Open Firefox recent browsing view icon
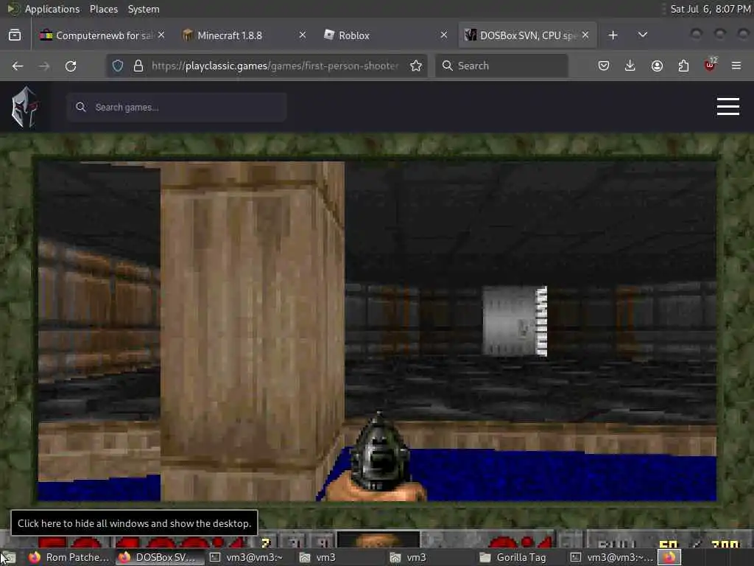The width and height of the screenshot is (754, 566). point(15,35)
